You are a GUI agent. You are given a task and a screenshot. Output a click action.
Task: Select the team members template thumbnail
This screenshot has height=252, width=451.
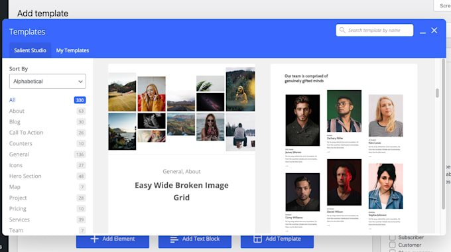click(x=344, y=149)
